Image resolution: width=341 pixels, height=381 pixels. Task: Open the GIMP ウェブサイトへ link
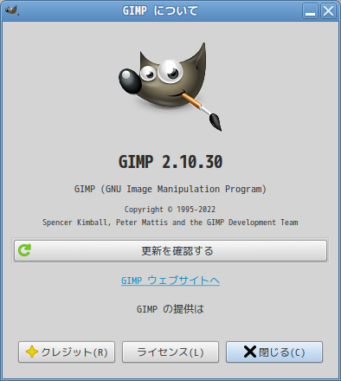point(170,281)
